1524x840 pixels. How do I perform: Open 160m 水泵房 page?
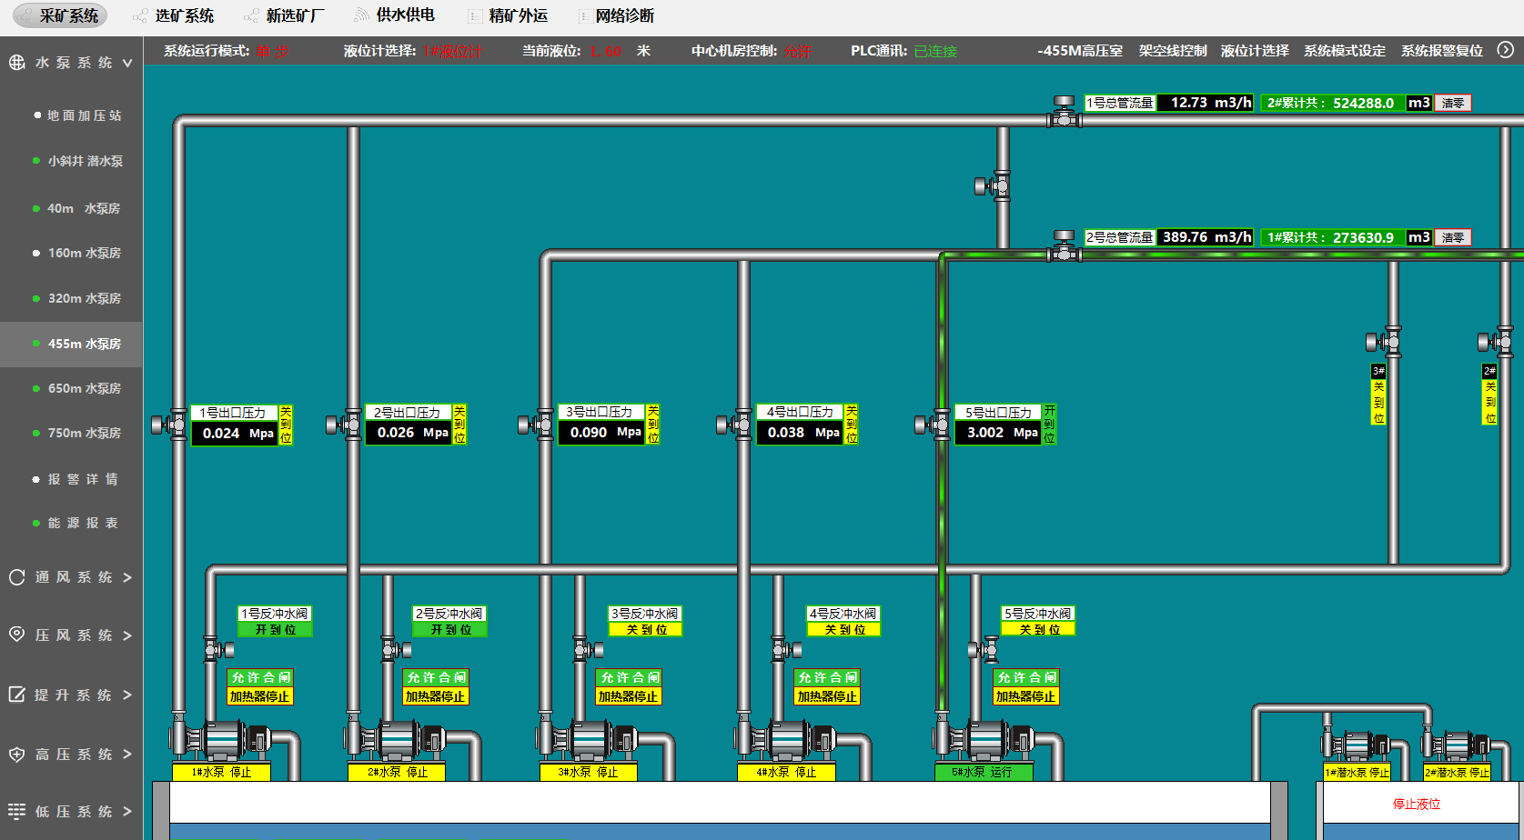[77, 253]
